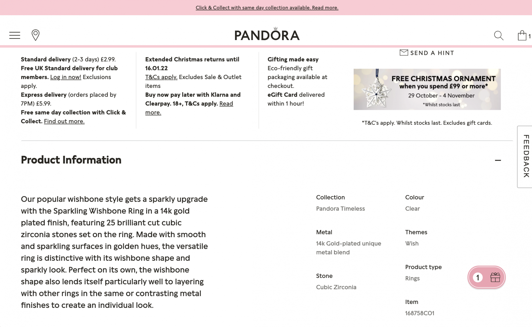Viewport: 532px width, 327px height.
Task: Toggle the pink gift counter button
Action: pos(486,277)
